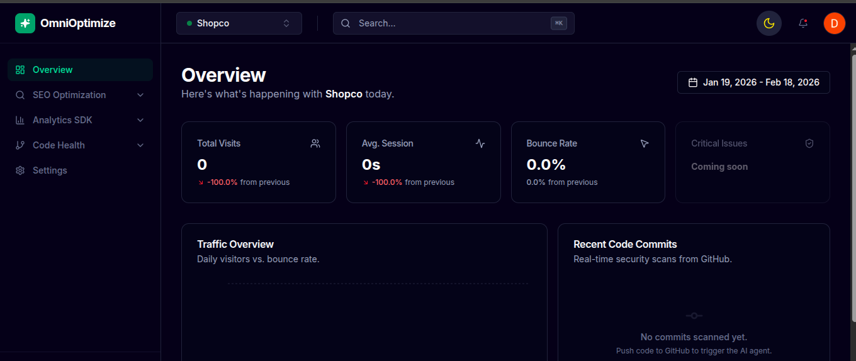Click the OmniOptimize brand name

point(78,23)
